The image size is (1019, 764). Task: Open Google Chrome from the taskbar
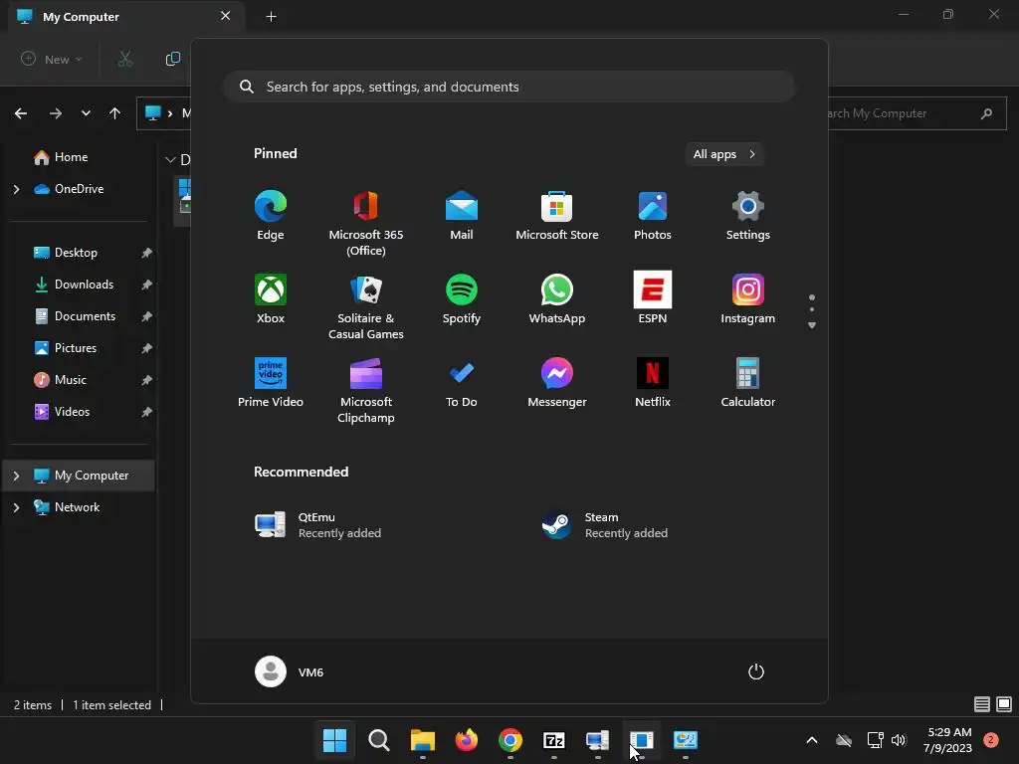point(510,740)
